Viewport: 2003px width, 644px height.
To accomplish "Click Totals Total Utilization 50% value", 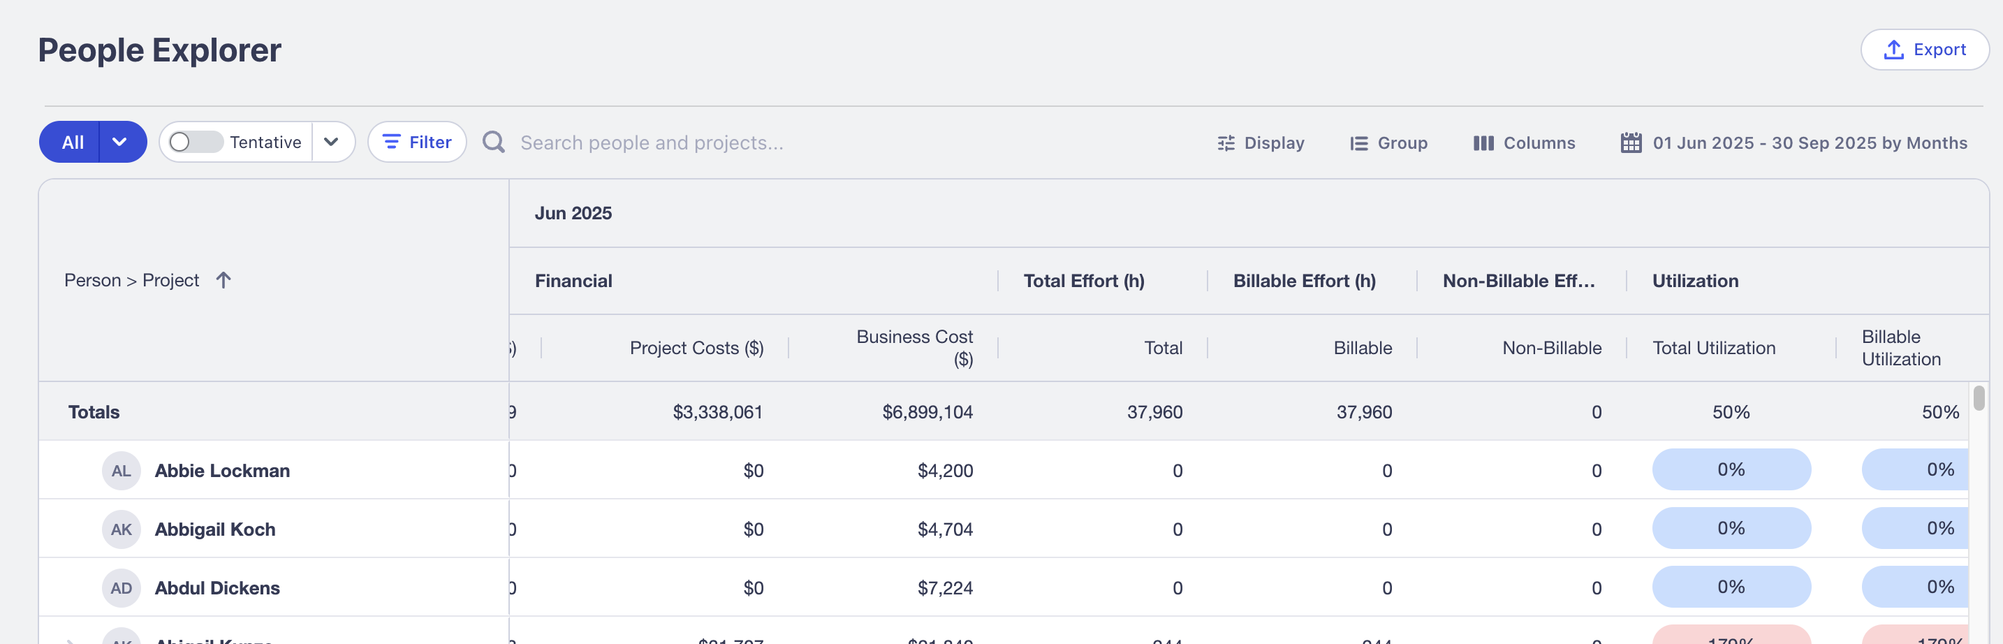I will (x=1731, y=412).
